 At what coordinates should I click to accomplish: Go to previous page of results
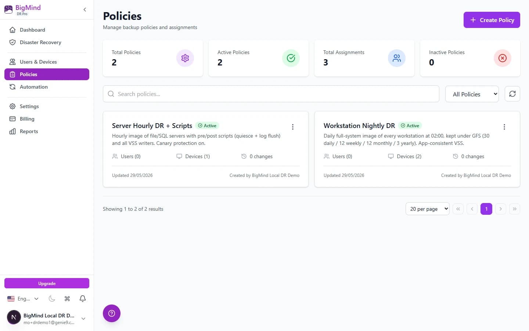pos(472,209)
